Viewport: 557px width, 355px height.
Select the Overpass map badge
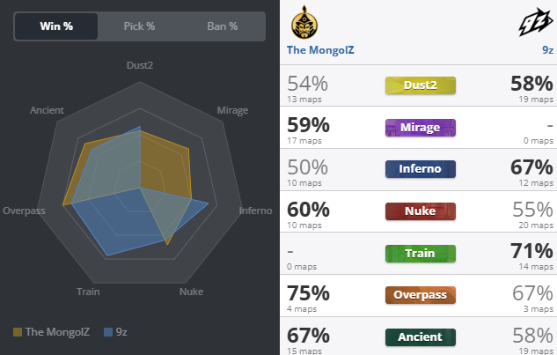pos(420,295)
